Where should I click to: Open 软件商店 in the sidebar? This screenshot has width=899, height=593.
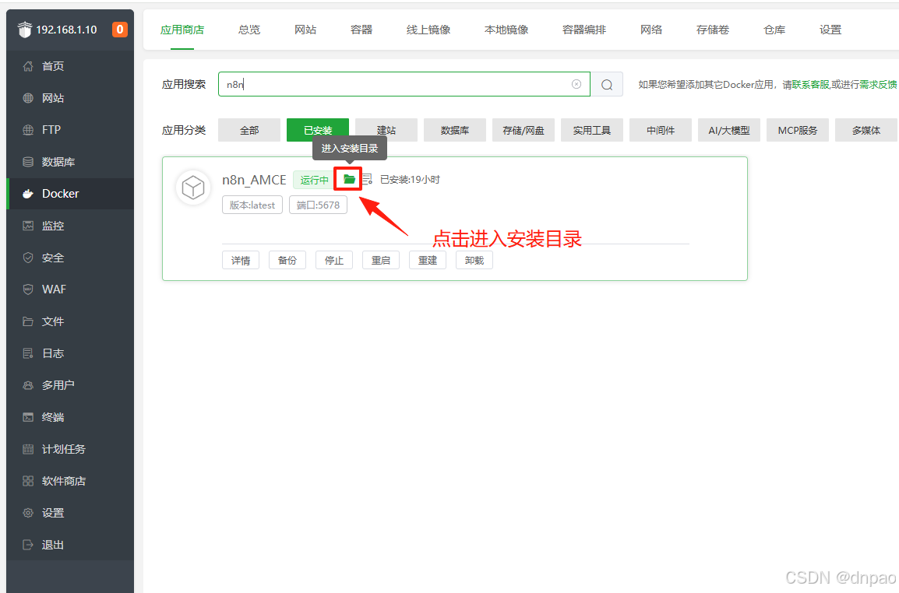click(70, 481)
